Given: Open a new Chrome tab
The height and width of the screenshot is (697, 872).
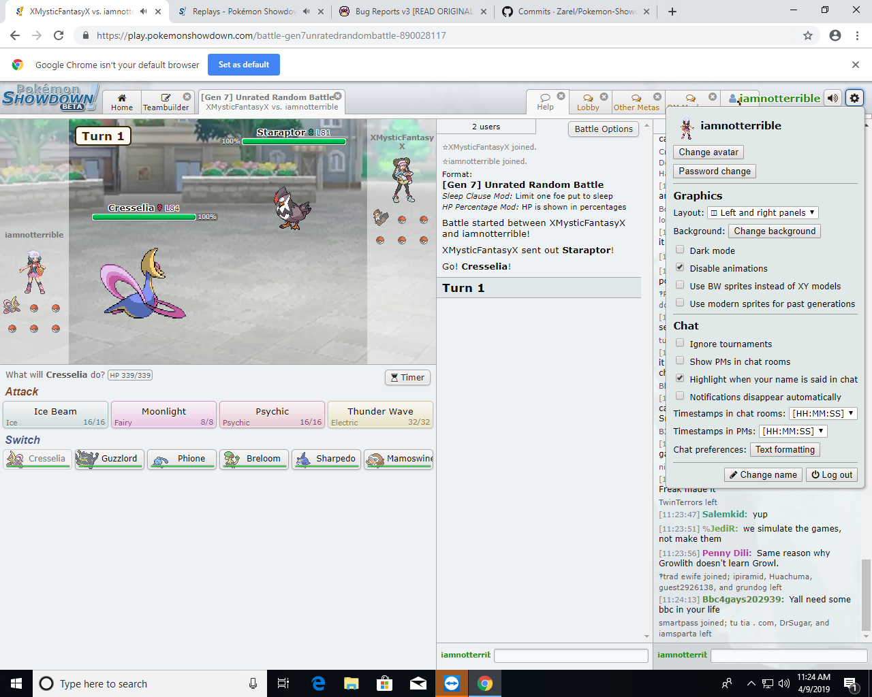Looking at the screenshot, I should coord(672,12).
